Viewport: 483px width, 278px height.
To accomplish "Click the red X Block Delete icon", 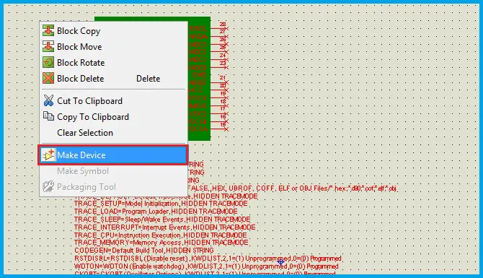I will 48,78.
